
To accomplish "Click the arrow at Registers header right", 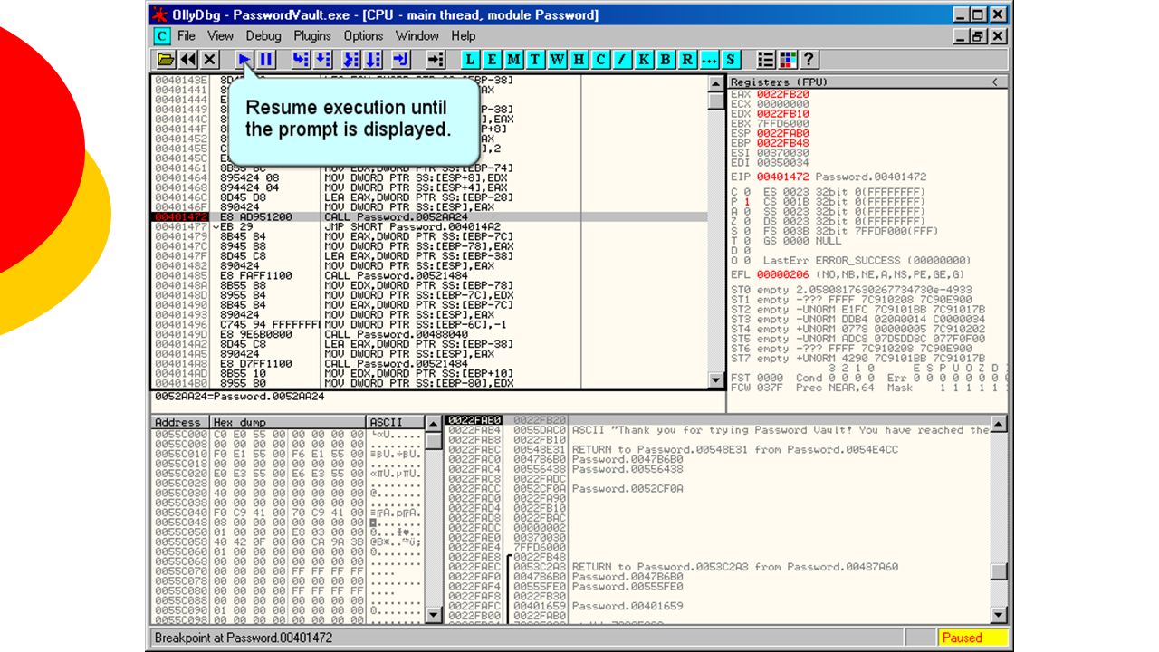I will (994, 82).
